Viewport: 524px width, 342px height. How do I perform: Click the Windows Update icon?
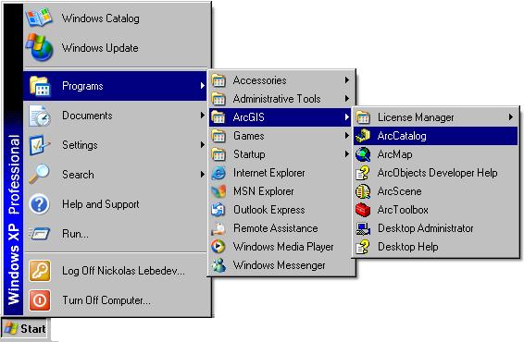click(x=40, y=47)
